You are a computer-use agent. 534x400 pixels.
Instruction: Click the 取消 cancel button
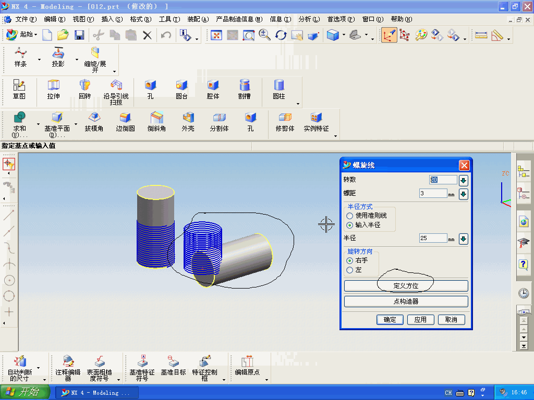451,320
